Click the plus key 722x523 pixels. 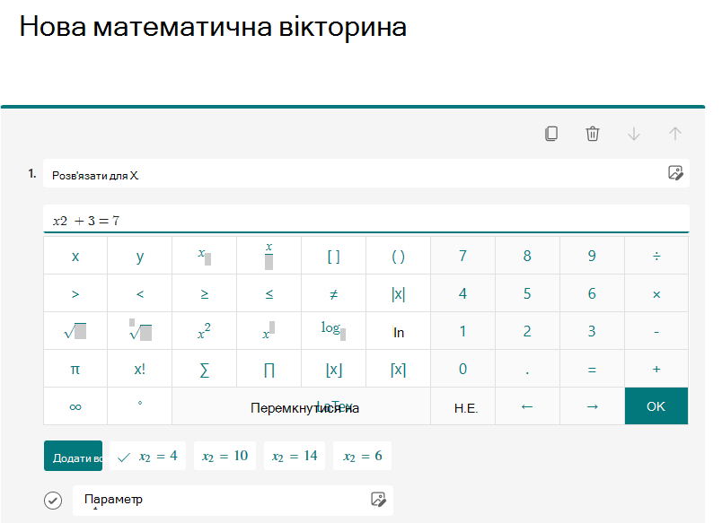click(x=656, y=369)
